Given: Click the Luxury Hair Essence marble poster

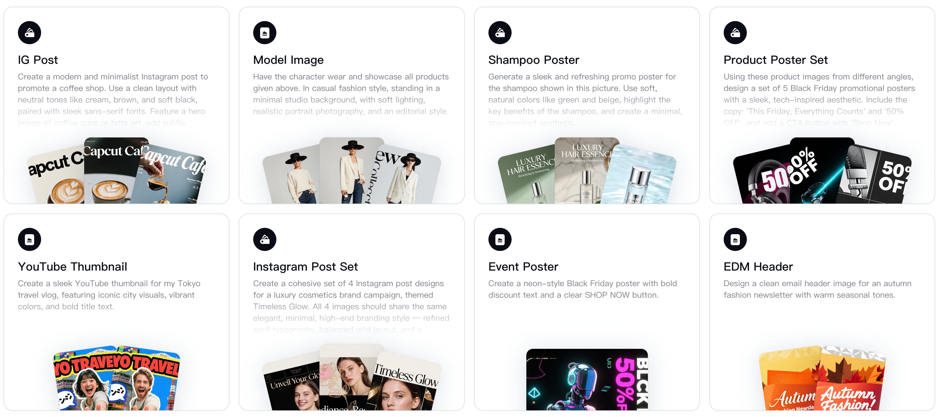Looking at the screenshot, I should 587,170.
